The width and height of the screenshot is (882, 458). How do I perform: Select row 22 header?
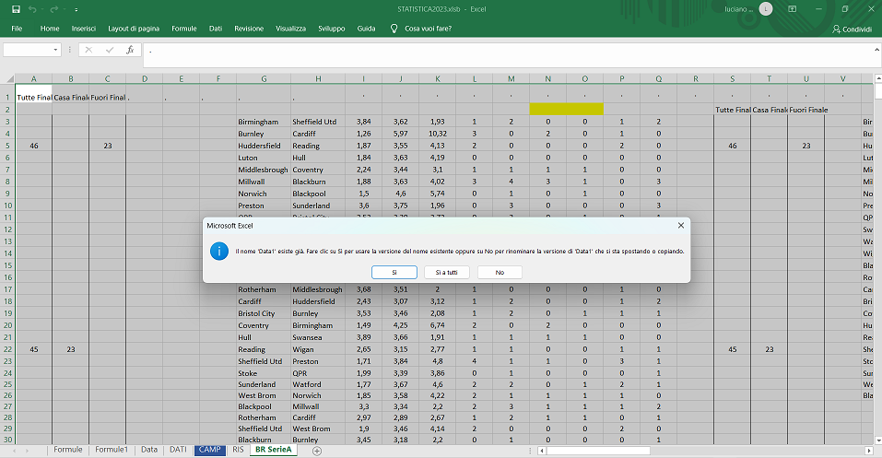(8, 349)
